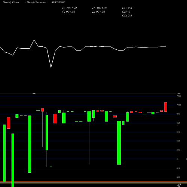Click the "Monthly Charts" title text
187x187 pixels.
[11, 2]
